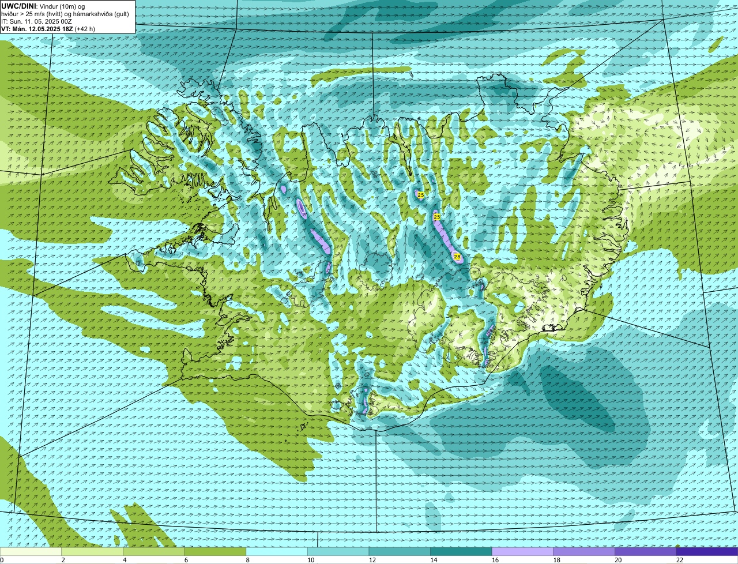Click the 16–18 m/s lavender legend swatch

click(x=522, y=551)
